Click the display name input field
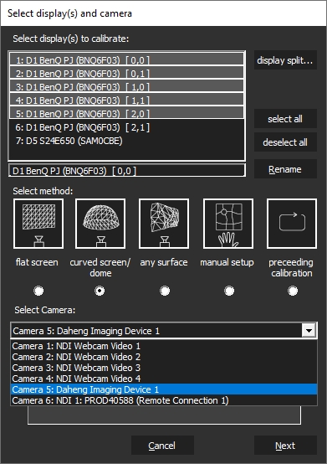Viewport: 327px width, 464px height. 127,171
